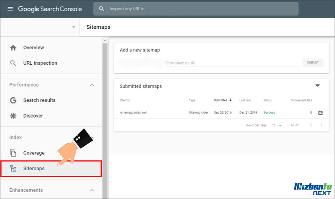Click the Overview home icon
This screenshot has width=335, height=199.
point(13,48)
